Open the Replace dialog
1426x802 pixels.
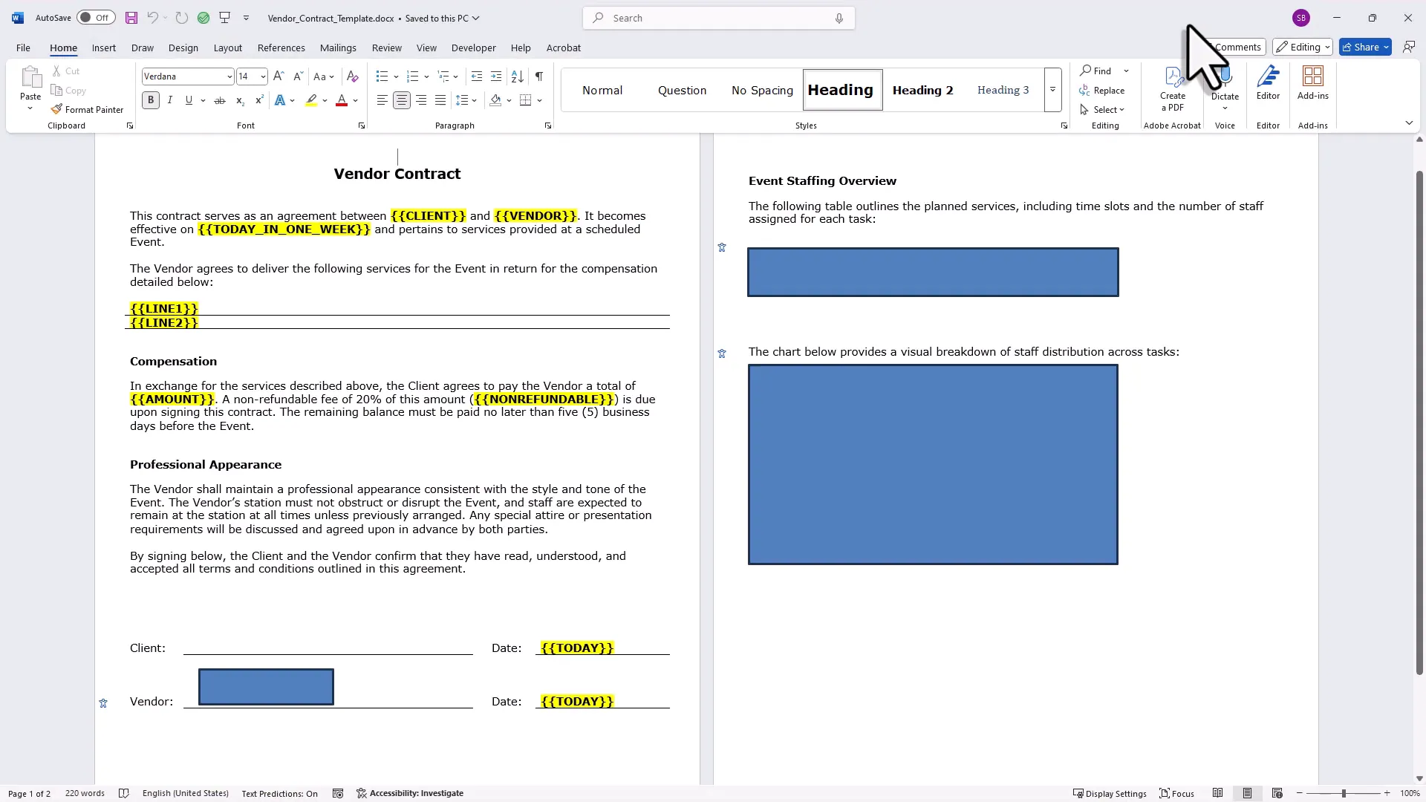pos(1103,90)
